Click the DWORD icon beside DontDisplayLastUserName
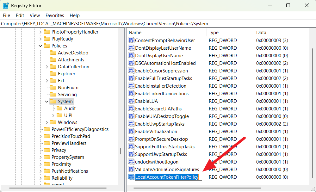This screenshot has width=316, height=192. pyautogui.click(x=131, y=48)
